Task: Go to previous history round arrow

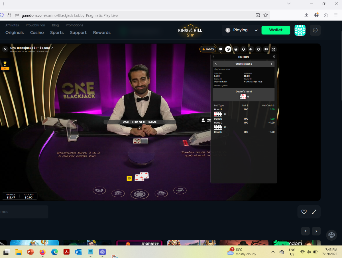Action: [216, 64]
